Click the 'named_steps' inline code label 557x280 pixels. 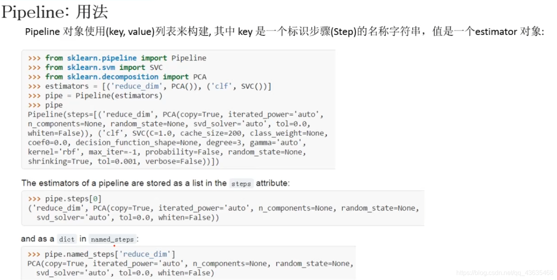[112, 239]
